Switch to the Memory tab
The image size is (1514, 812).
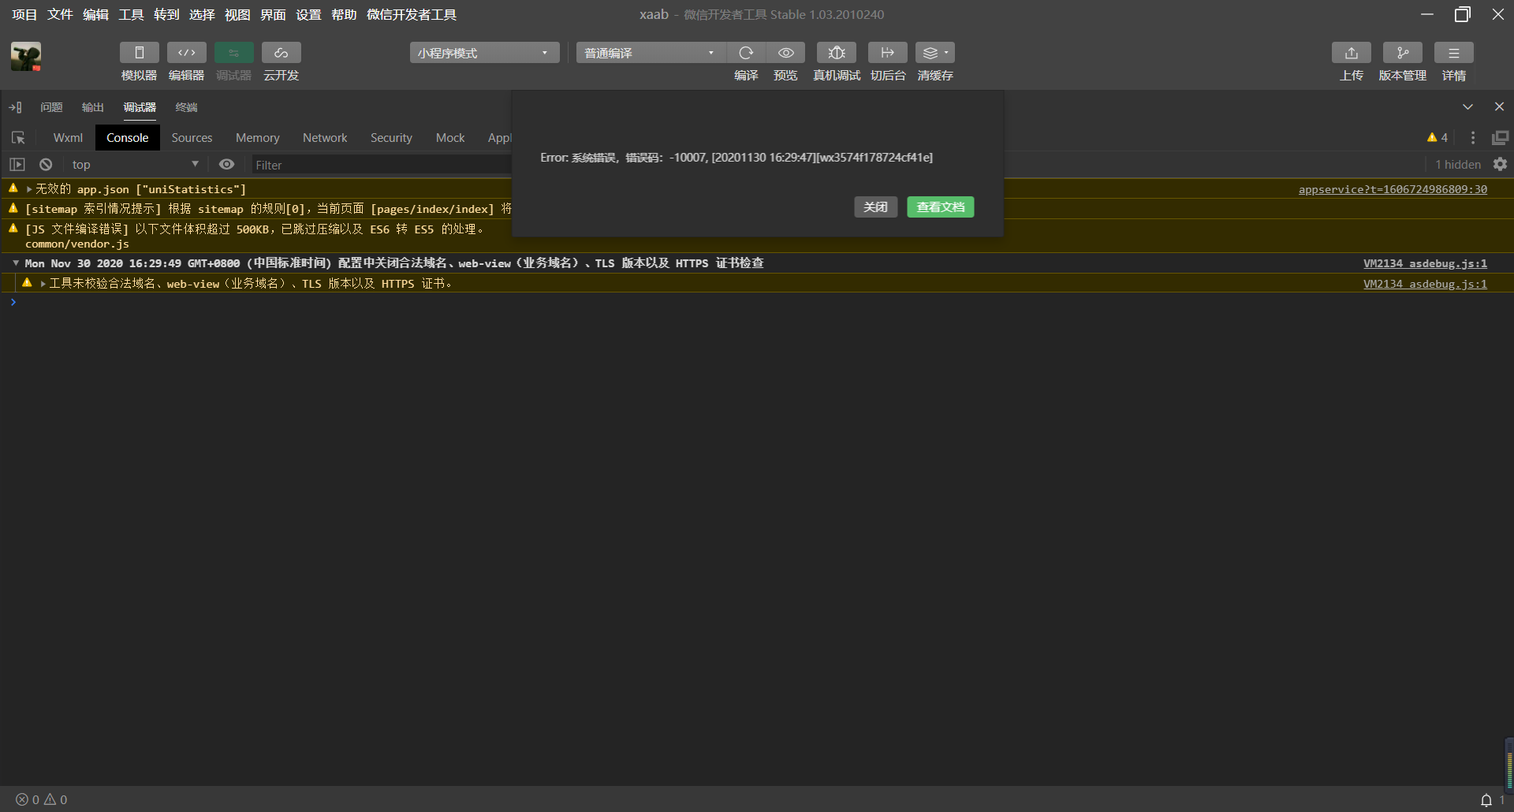(x=257, y=138)
